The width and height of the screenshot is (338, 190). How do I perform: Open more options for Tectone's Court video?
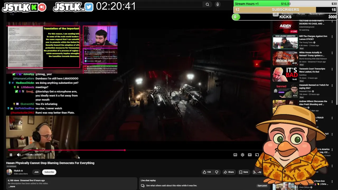(x=332, y=69)
